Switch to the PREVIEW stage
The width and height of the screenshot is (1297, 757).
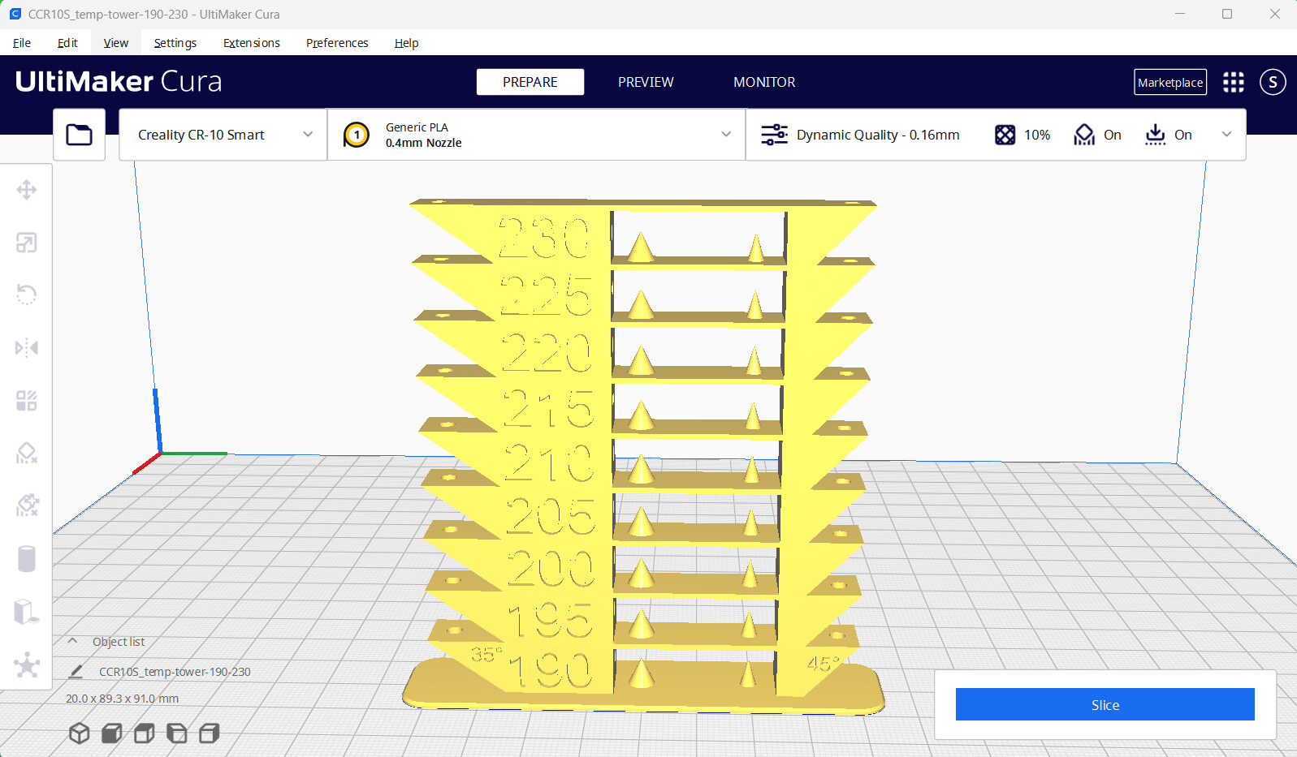[646, 82]
